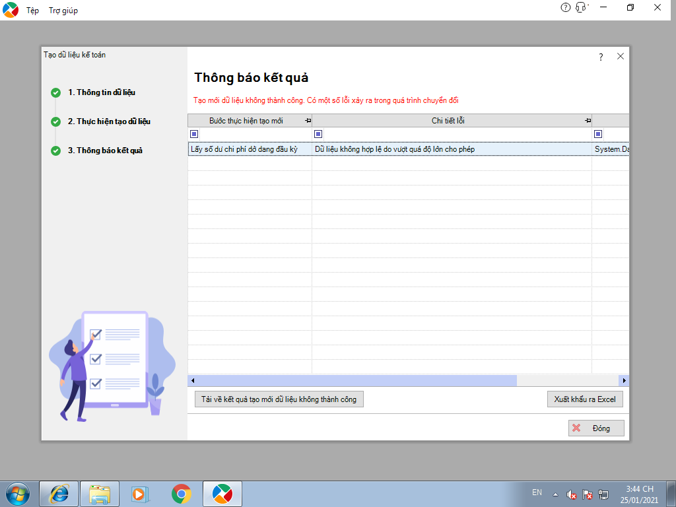Viewport: 676px width, 507px height.
Task: Click the network tray icon
Action: click(x=603, y=495)
